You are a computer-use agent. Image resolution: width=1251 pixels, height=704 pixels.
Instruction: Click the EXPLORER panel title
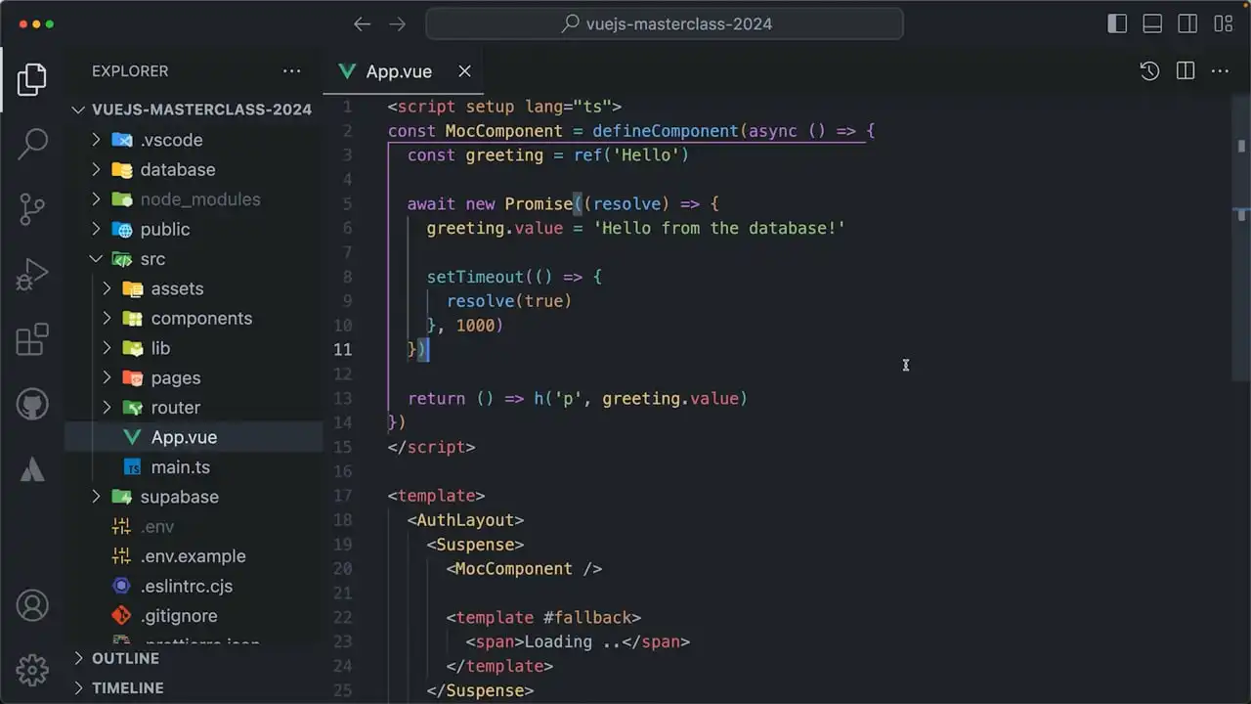130,71
